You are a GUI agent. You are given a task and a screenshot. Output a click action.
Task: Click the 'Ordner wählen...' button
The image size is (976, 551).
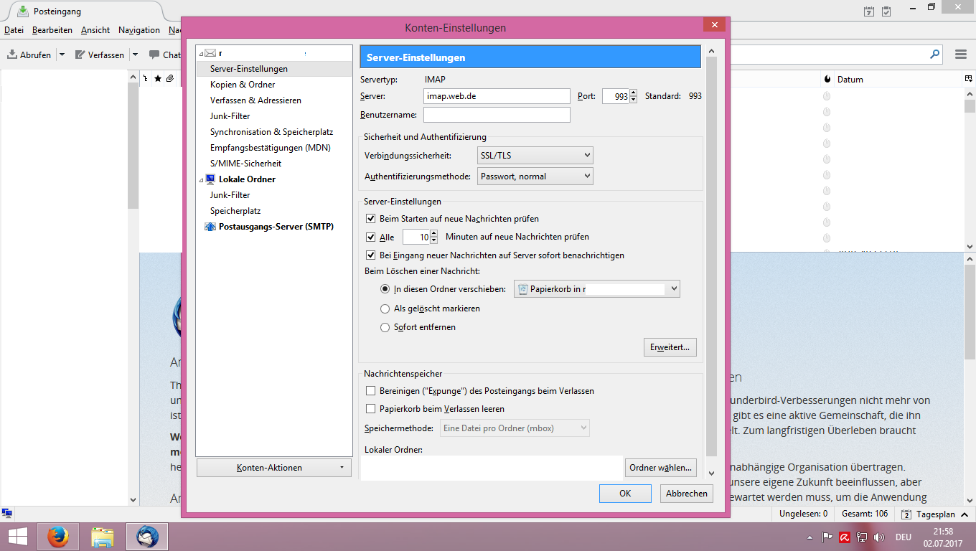[661, 468]
